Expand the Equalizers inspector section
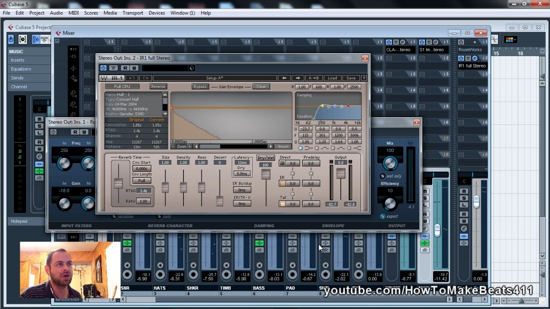Viewport: 550px width, 309px height. (29, 69)
